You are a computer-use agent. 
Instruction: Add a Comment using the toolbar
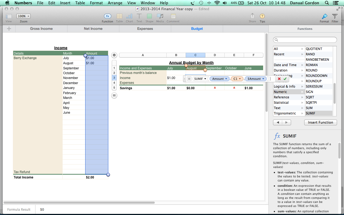(x=173, y=16)
